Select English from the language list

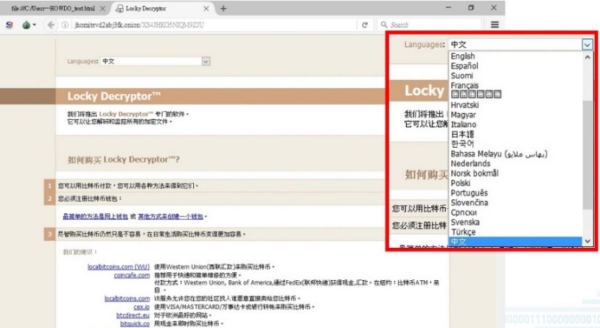tap(463, 57)
